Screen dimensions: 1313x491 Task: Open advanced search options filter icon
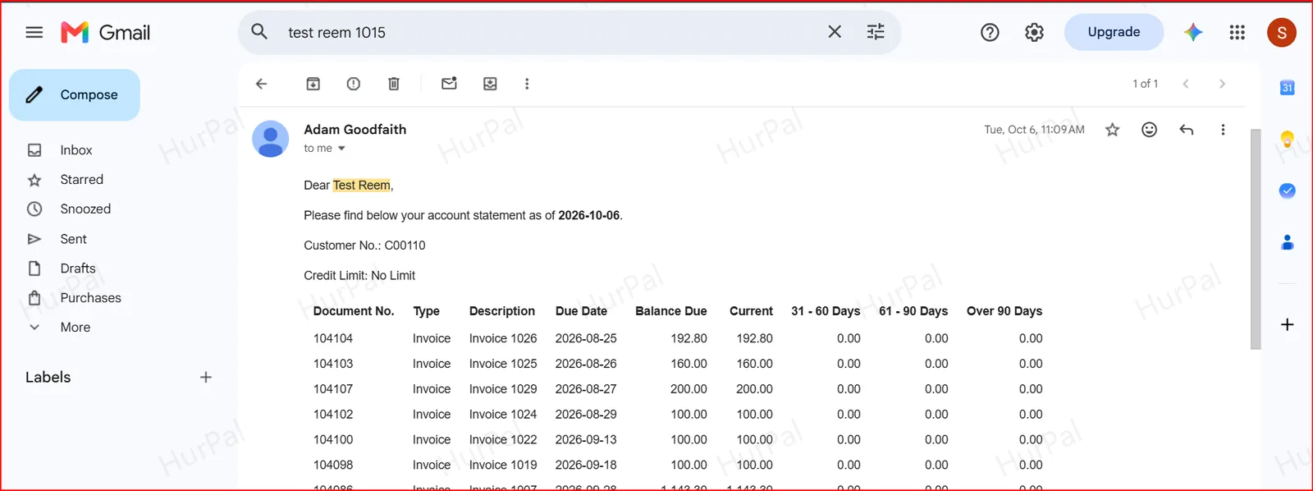876,32
